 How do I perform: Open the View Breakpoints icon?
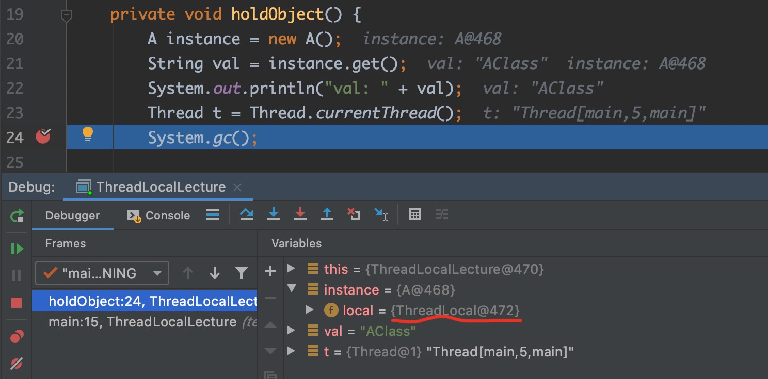tap(17, 336)
